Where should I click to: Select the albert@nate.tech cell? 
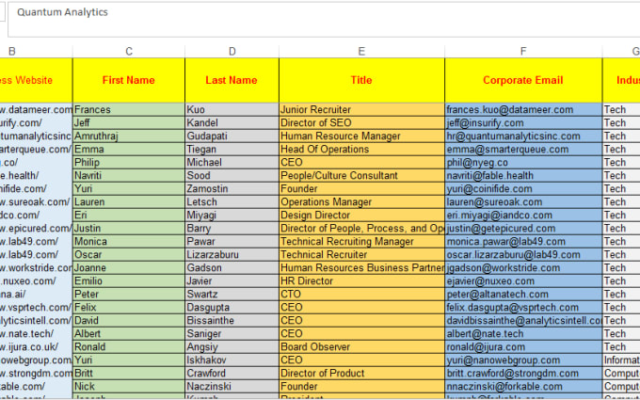[523, 333]
